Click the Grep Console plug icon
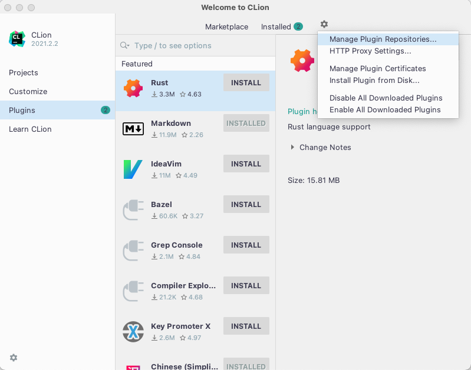This screenshot has width=471, height=370. click(x=133, y=251)
